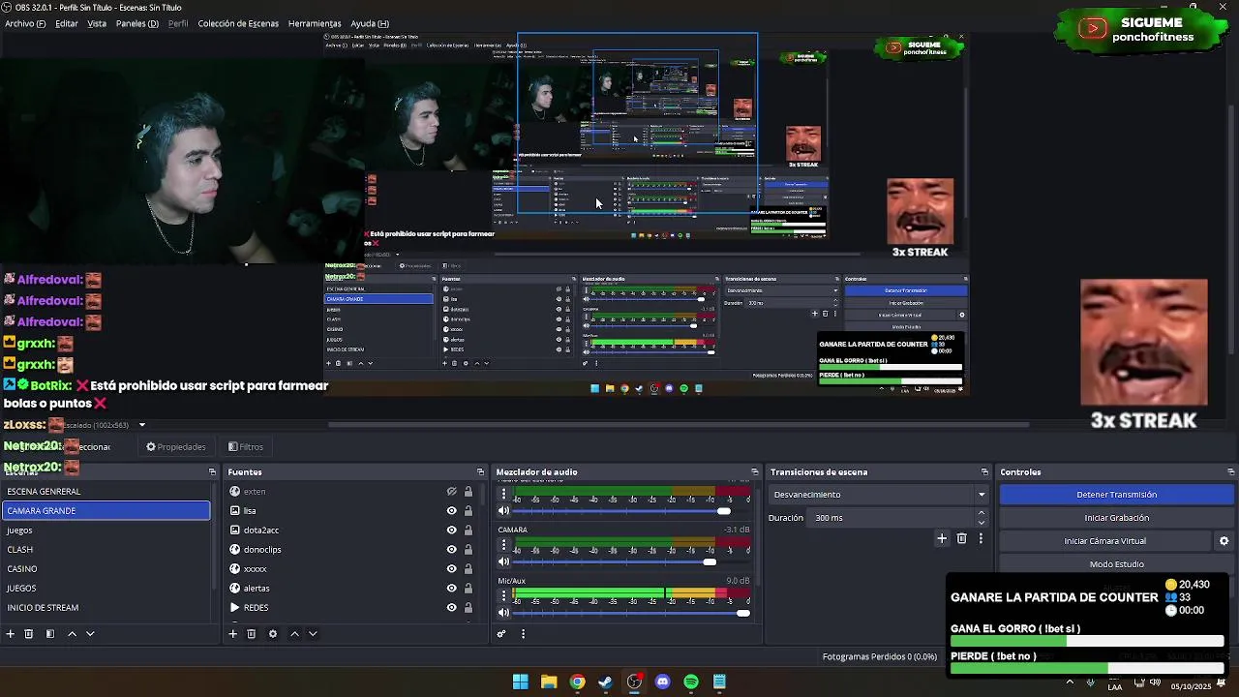Hide the dota2acc source
Image resolution: width=1239 pixels, height=697 pixels.
(451, 530)
